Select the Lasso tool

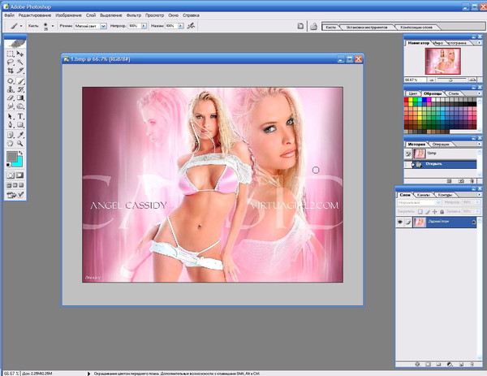coord(11,63)
